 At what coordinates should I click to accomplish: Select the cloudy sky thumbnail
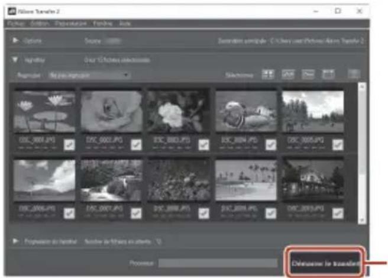44,180
